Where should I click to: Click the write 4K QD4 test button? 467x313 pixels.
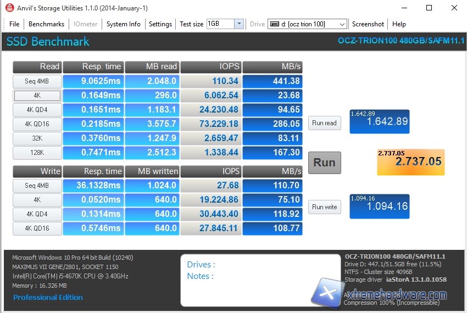click(x=37, y=214)
